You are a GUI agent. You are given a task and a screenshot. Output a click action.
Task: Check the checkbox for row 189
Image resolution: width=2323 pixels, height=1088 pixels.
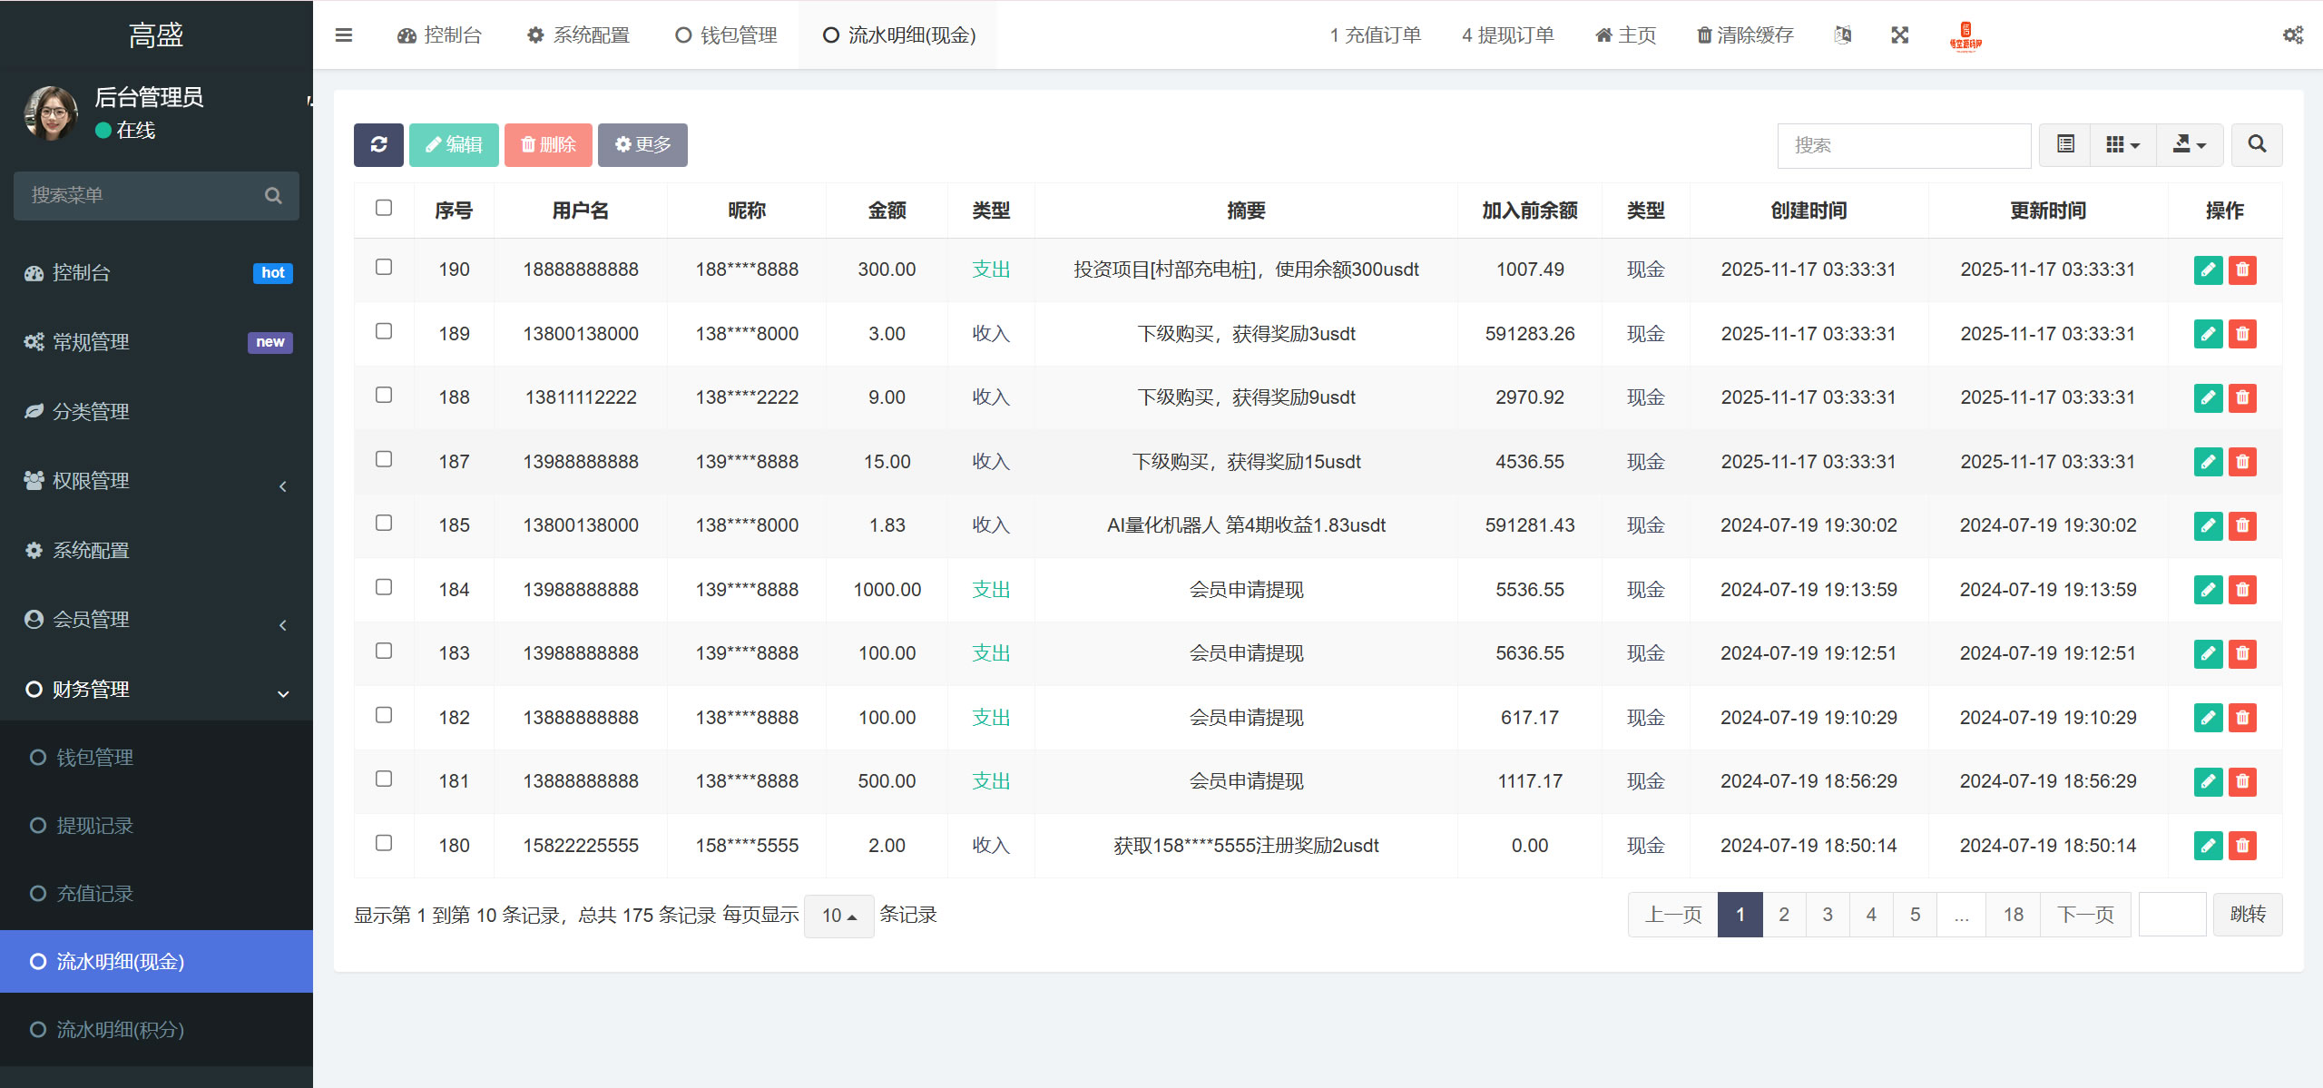point(384,331)
